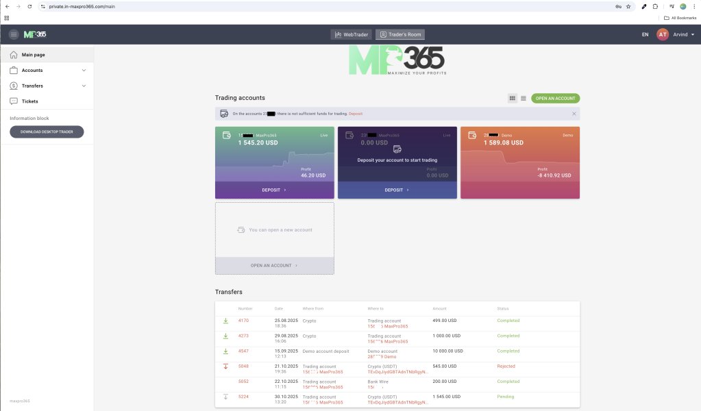Click the AT user avatar
Screen dimensions: 701x411
coord(663,34)
